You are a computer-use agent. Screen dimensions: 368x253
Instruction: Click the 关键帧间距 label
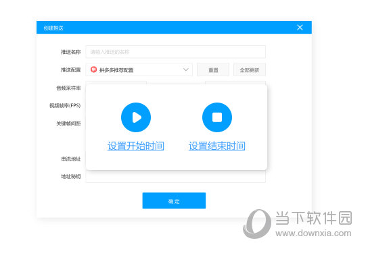(x=68, y=123)
